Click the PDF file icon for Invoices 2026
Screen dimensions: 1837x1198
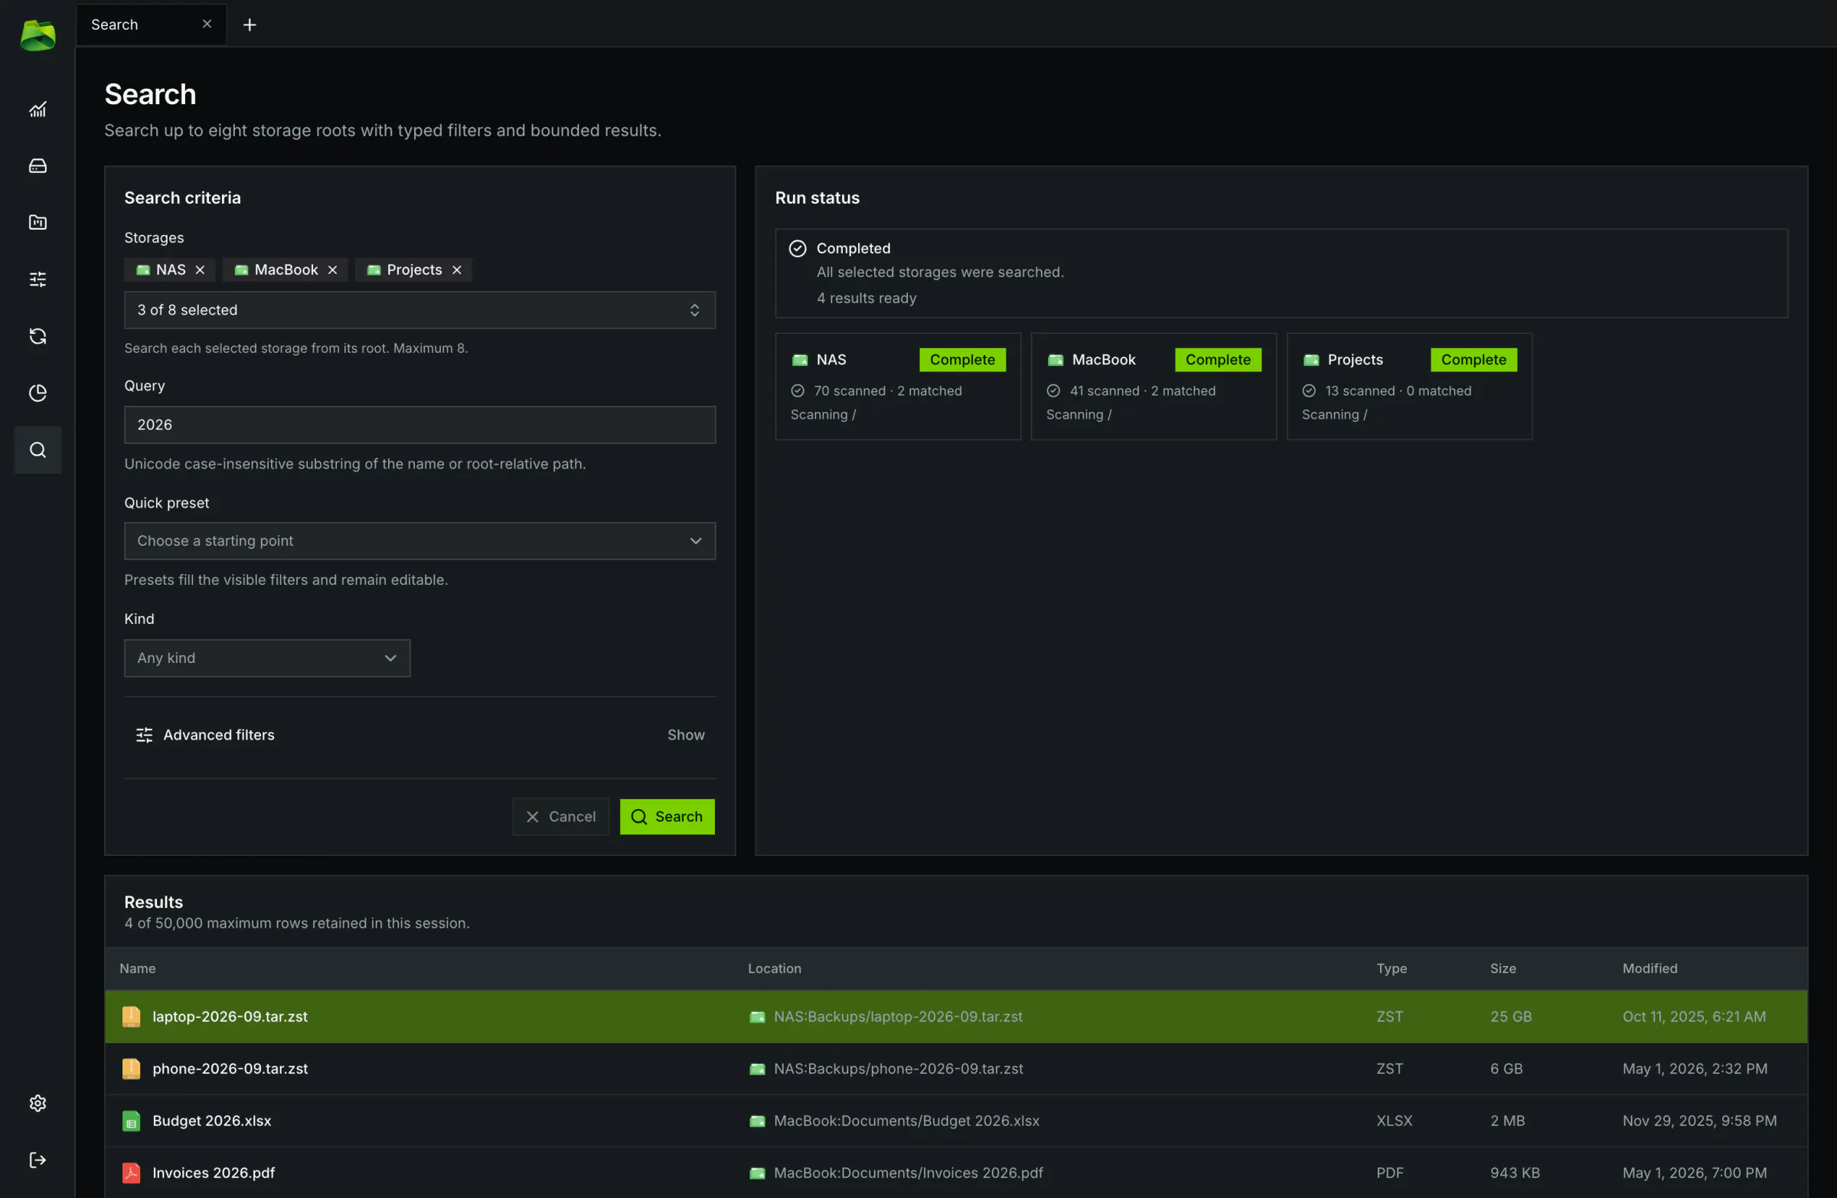coord(131,1174)
